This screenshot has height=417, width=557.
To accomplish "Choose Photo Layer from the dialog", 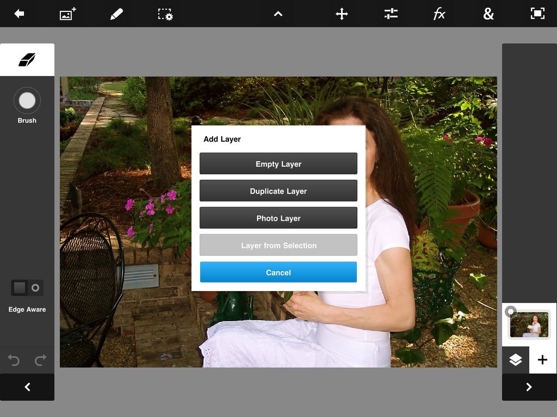I will 278,218.
